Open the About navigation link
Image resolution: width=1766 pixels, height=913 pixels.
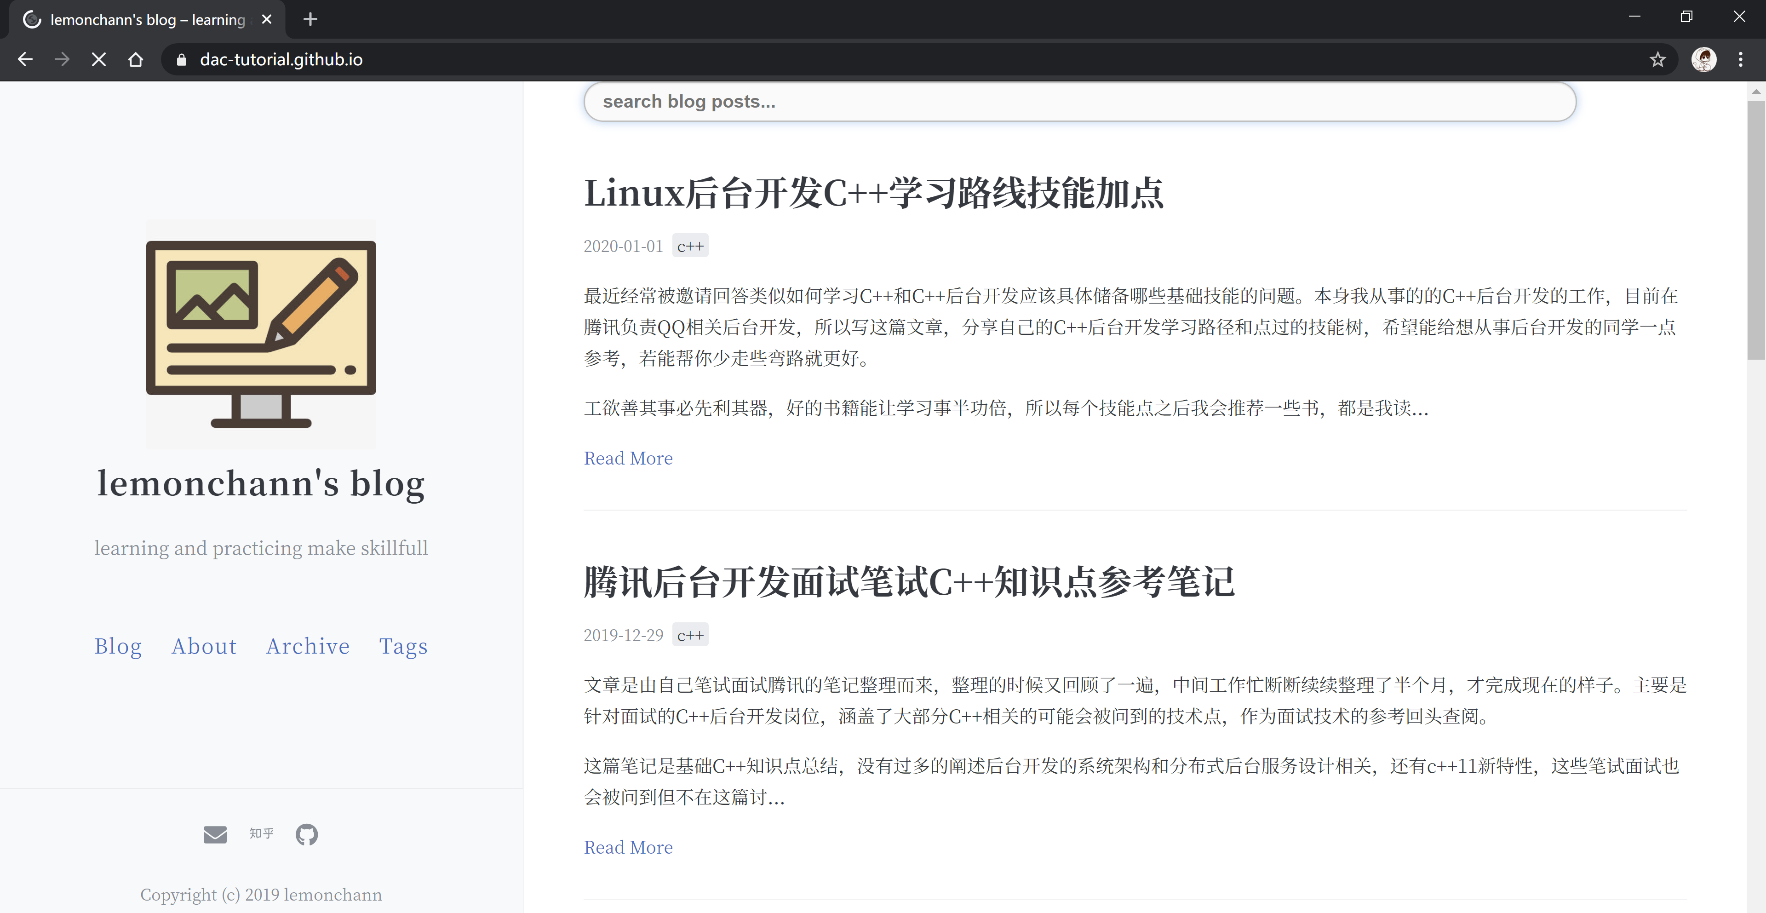pyautogui.click(x=204, y=646)
